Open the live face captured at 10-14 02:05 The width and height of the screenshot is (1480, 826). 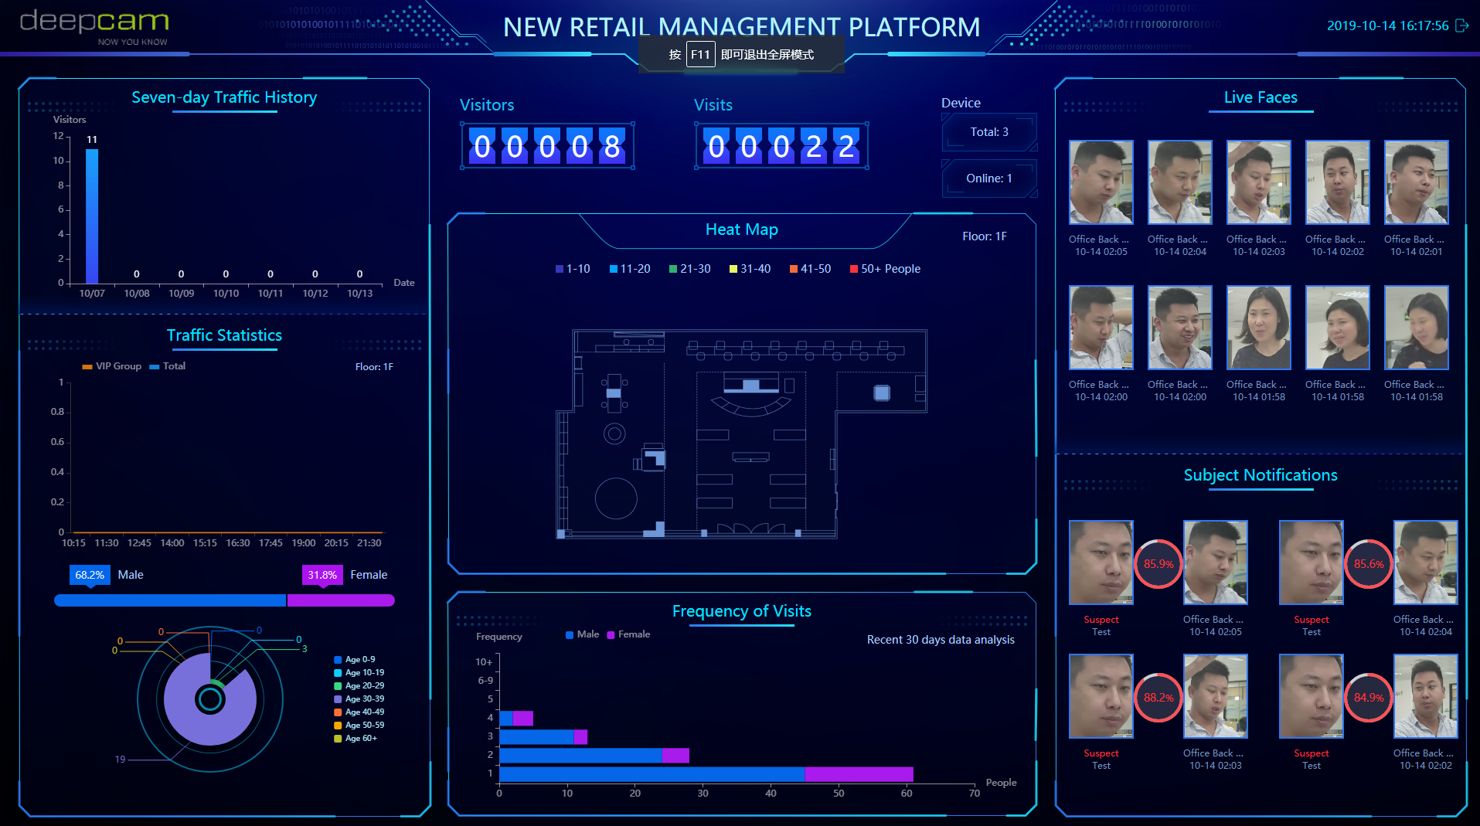(x=1101, y=182)
